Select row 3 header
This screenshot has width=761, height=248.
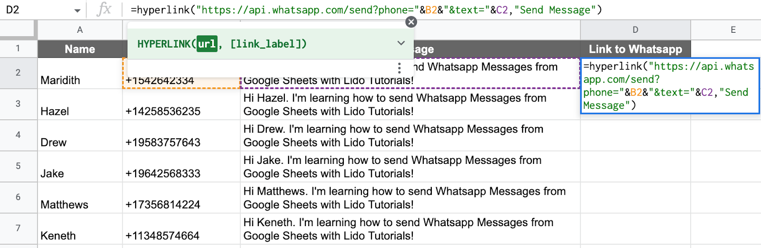[18, 104]
